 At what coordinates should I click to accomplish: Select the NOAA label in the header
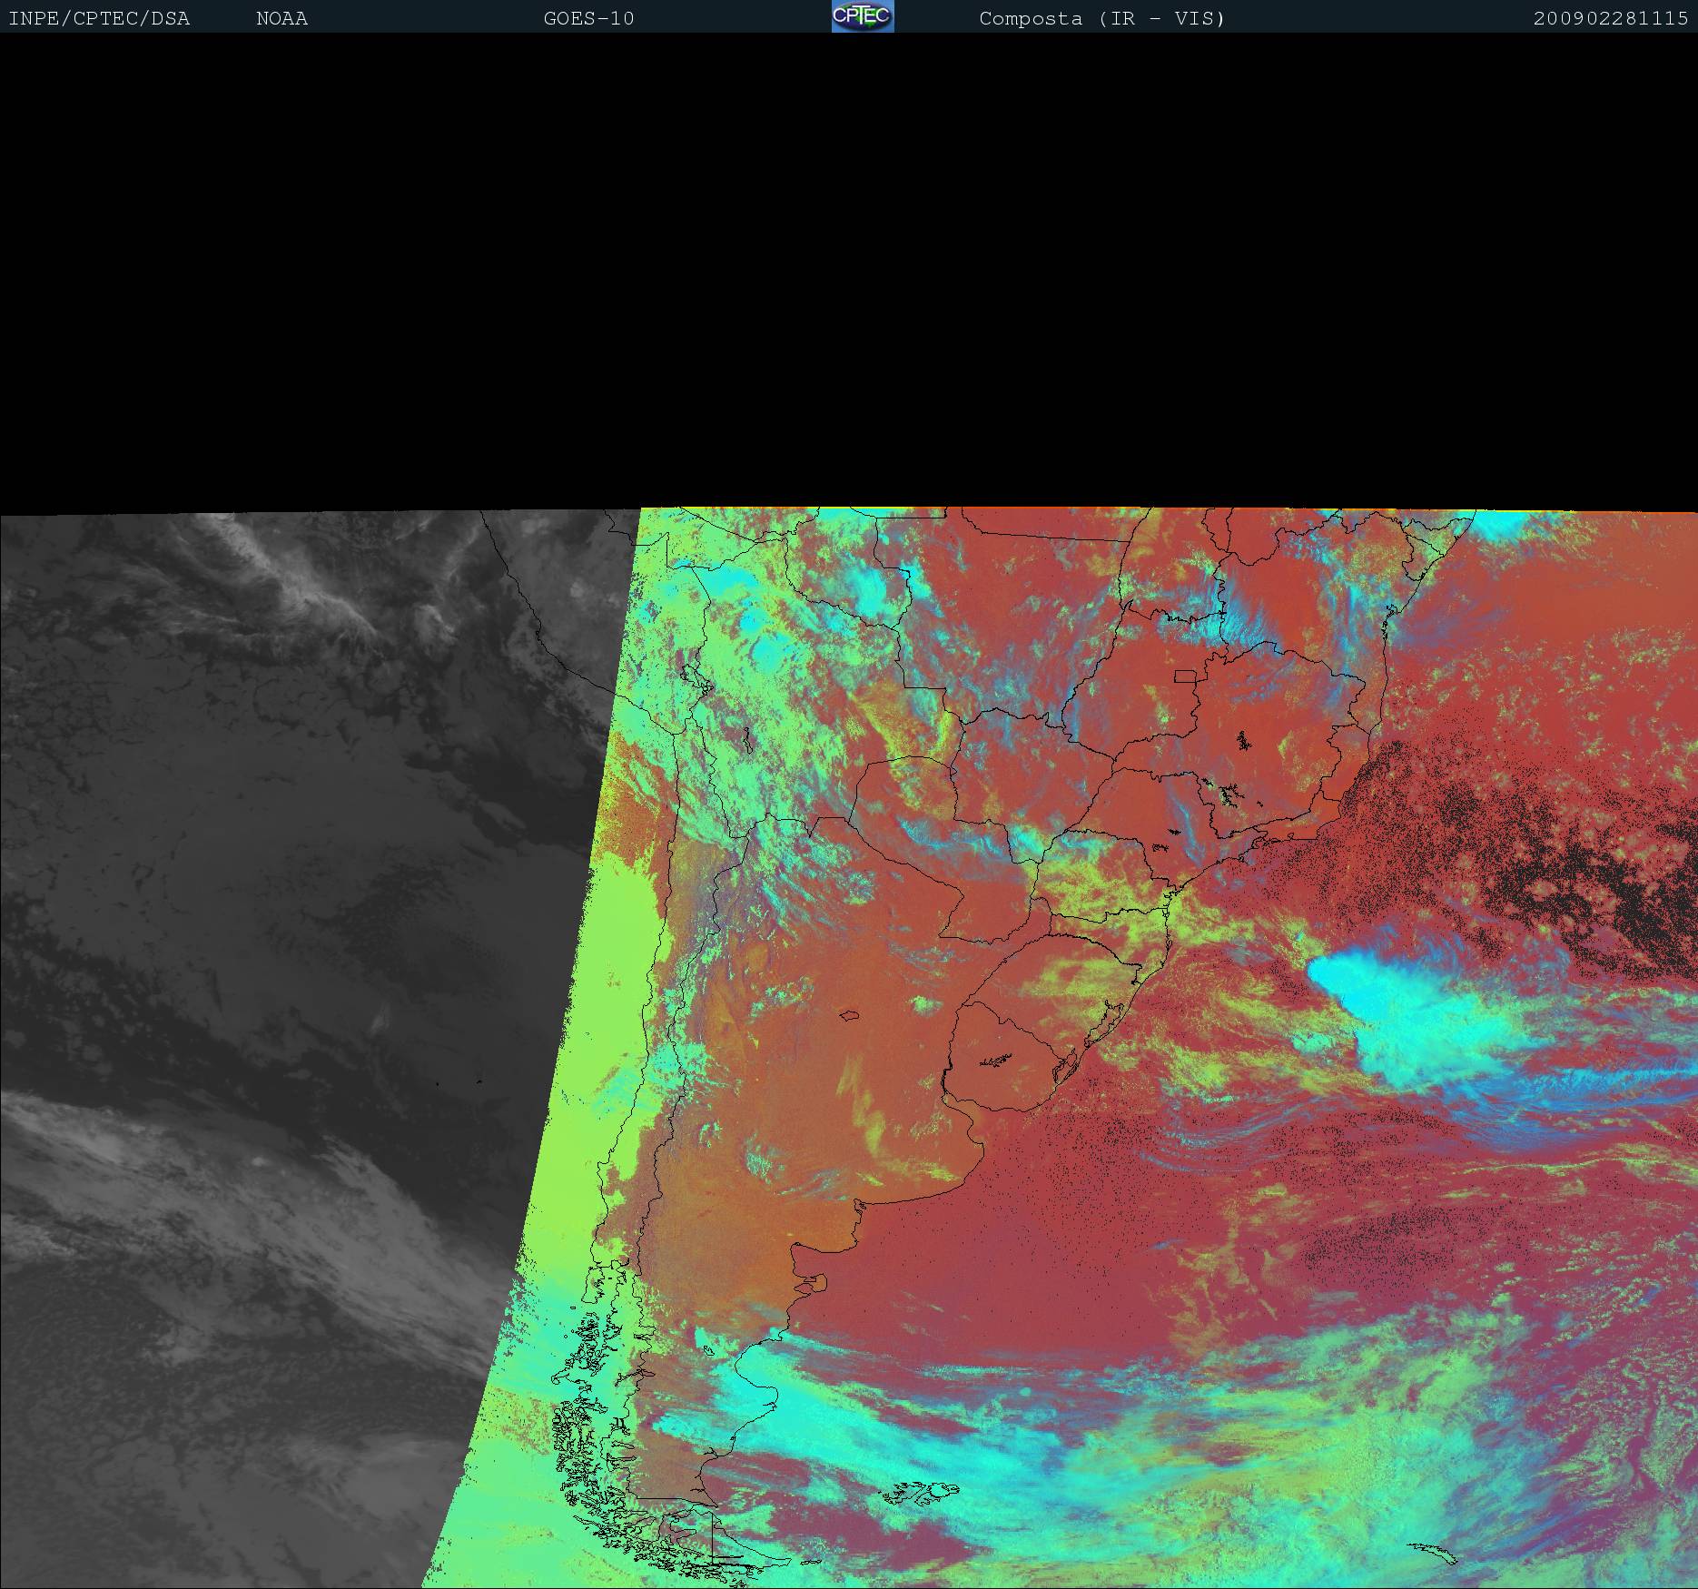(282, 19)
